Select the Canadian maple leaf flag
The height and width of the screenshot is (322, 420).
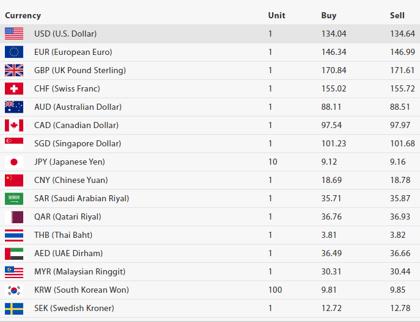coord(14,125)
